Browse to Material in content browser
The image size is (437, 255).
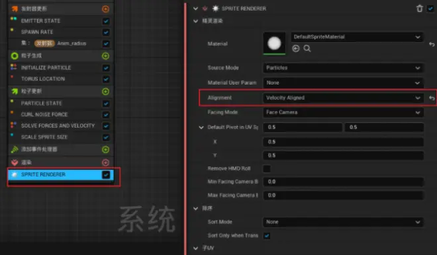(x=307, y=49)
